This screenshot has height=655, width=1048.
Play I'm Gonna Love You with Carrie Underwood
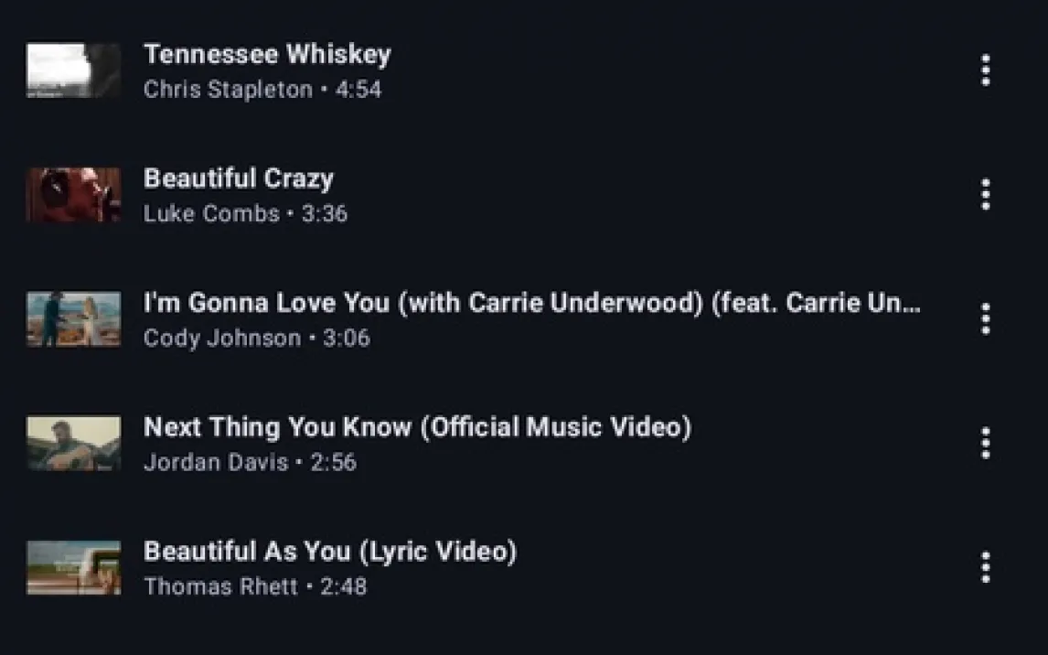532,303
